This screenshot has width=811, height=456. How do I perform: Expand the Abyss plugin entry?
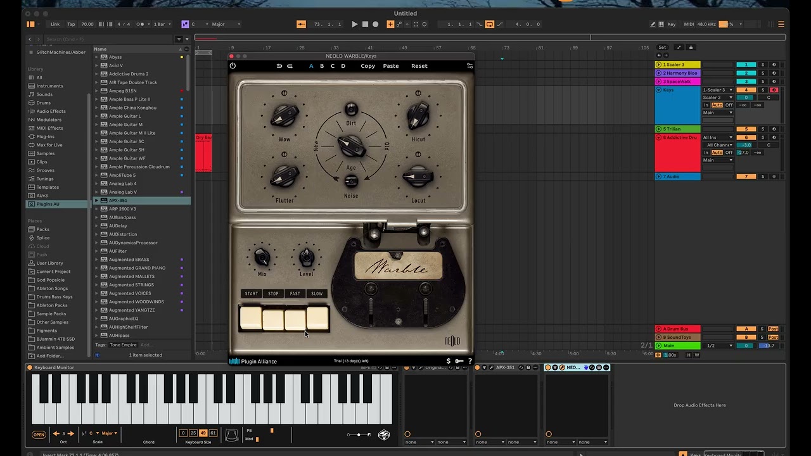(97, 57)
